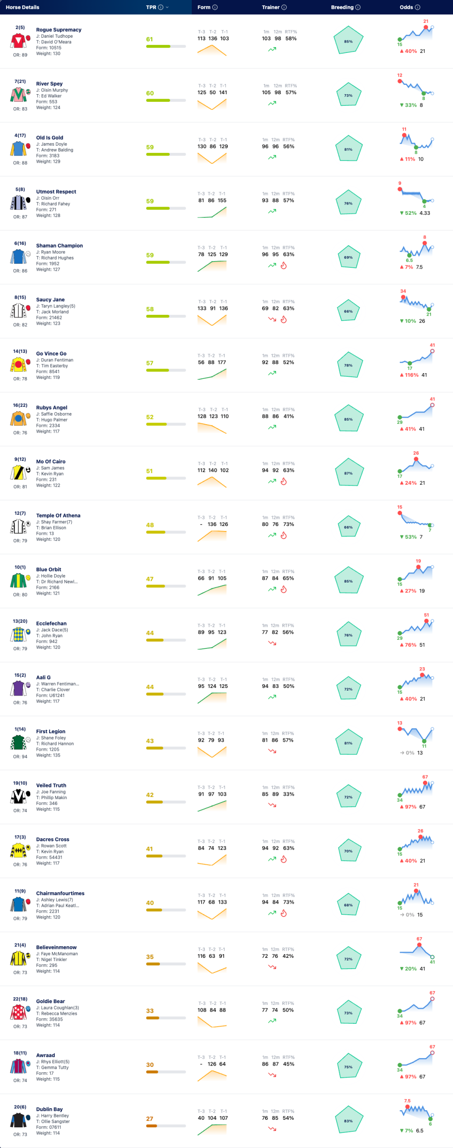The image size is (453, 1148).
Task: Click the Trainer column info icon
Action: [x=284, y=7]
